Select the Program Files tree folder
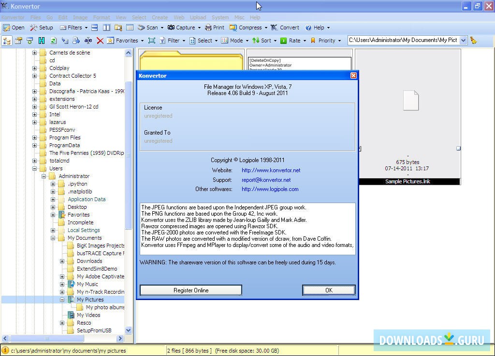The image size is (495, 356). [x=65, y=137]
